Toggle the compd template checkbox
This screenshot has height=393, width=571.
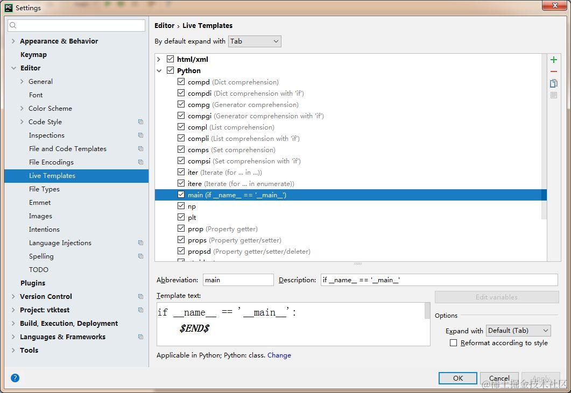coord(181,82)
